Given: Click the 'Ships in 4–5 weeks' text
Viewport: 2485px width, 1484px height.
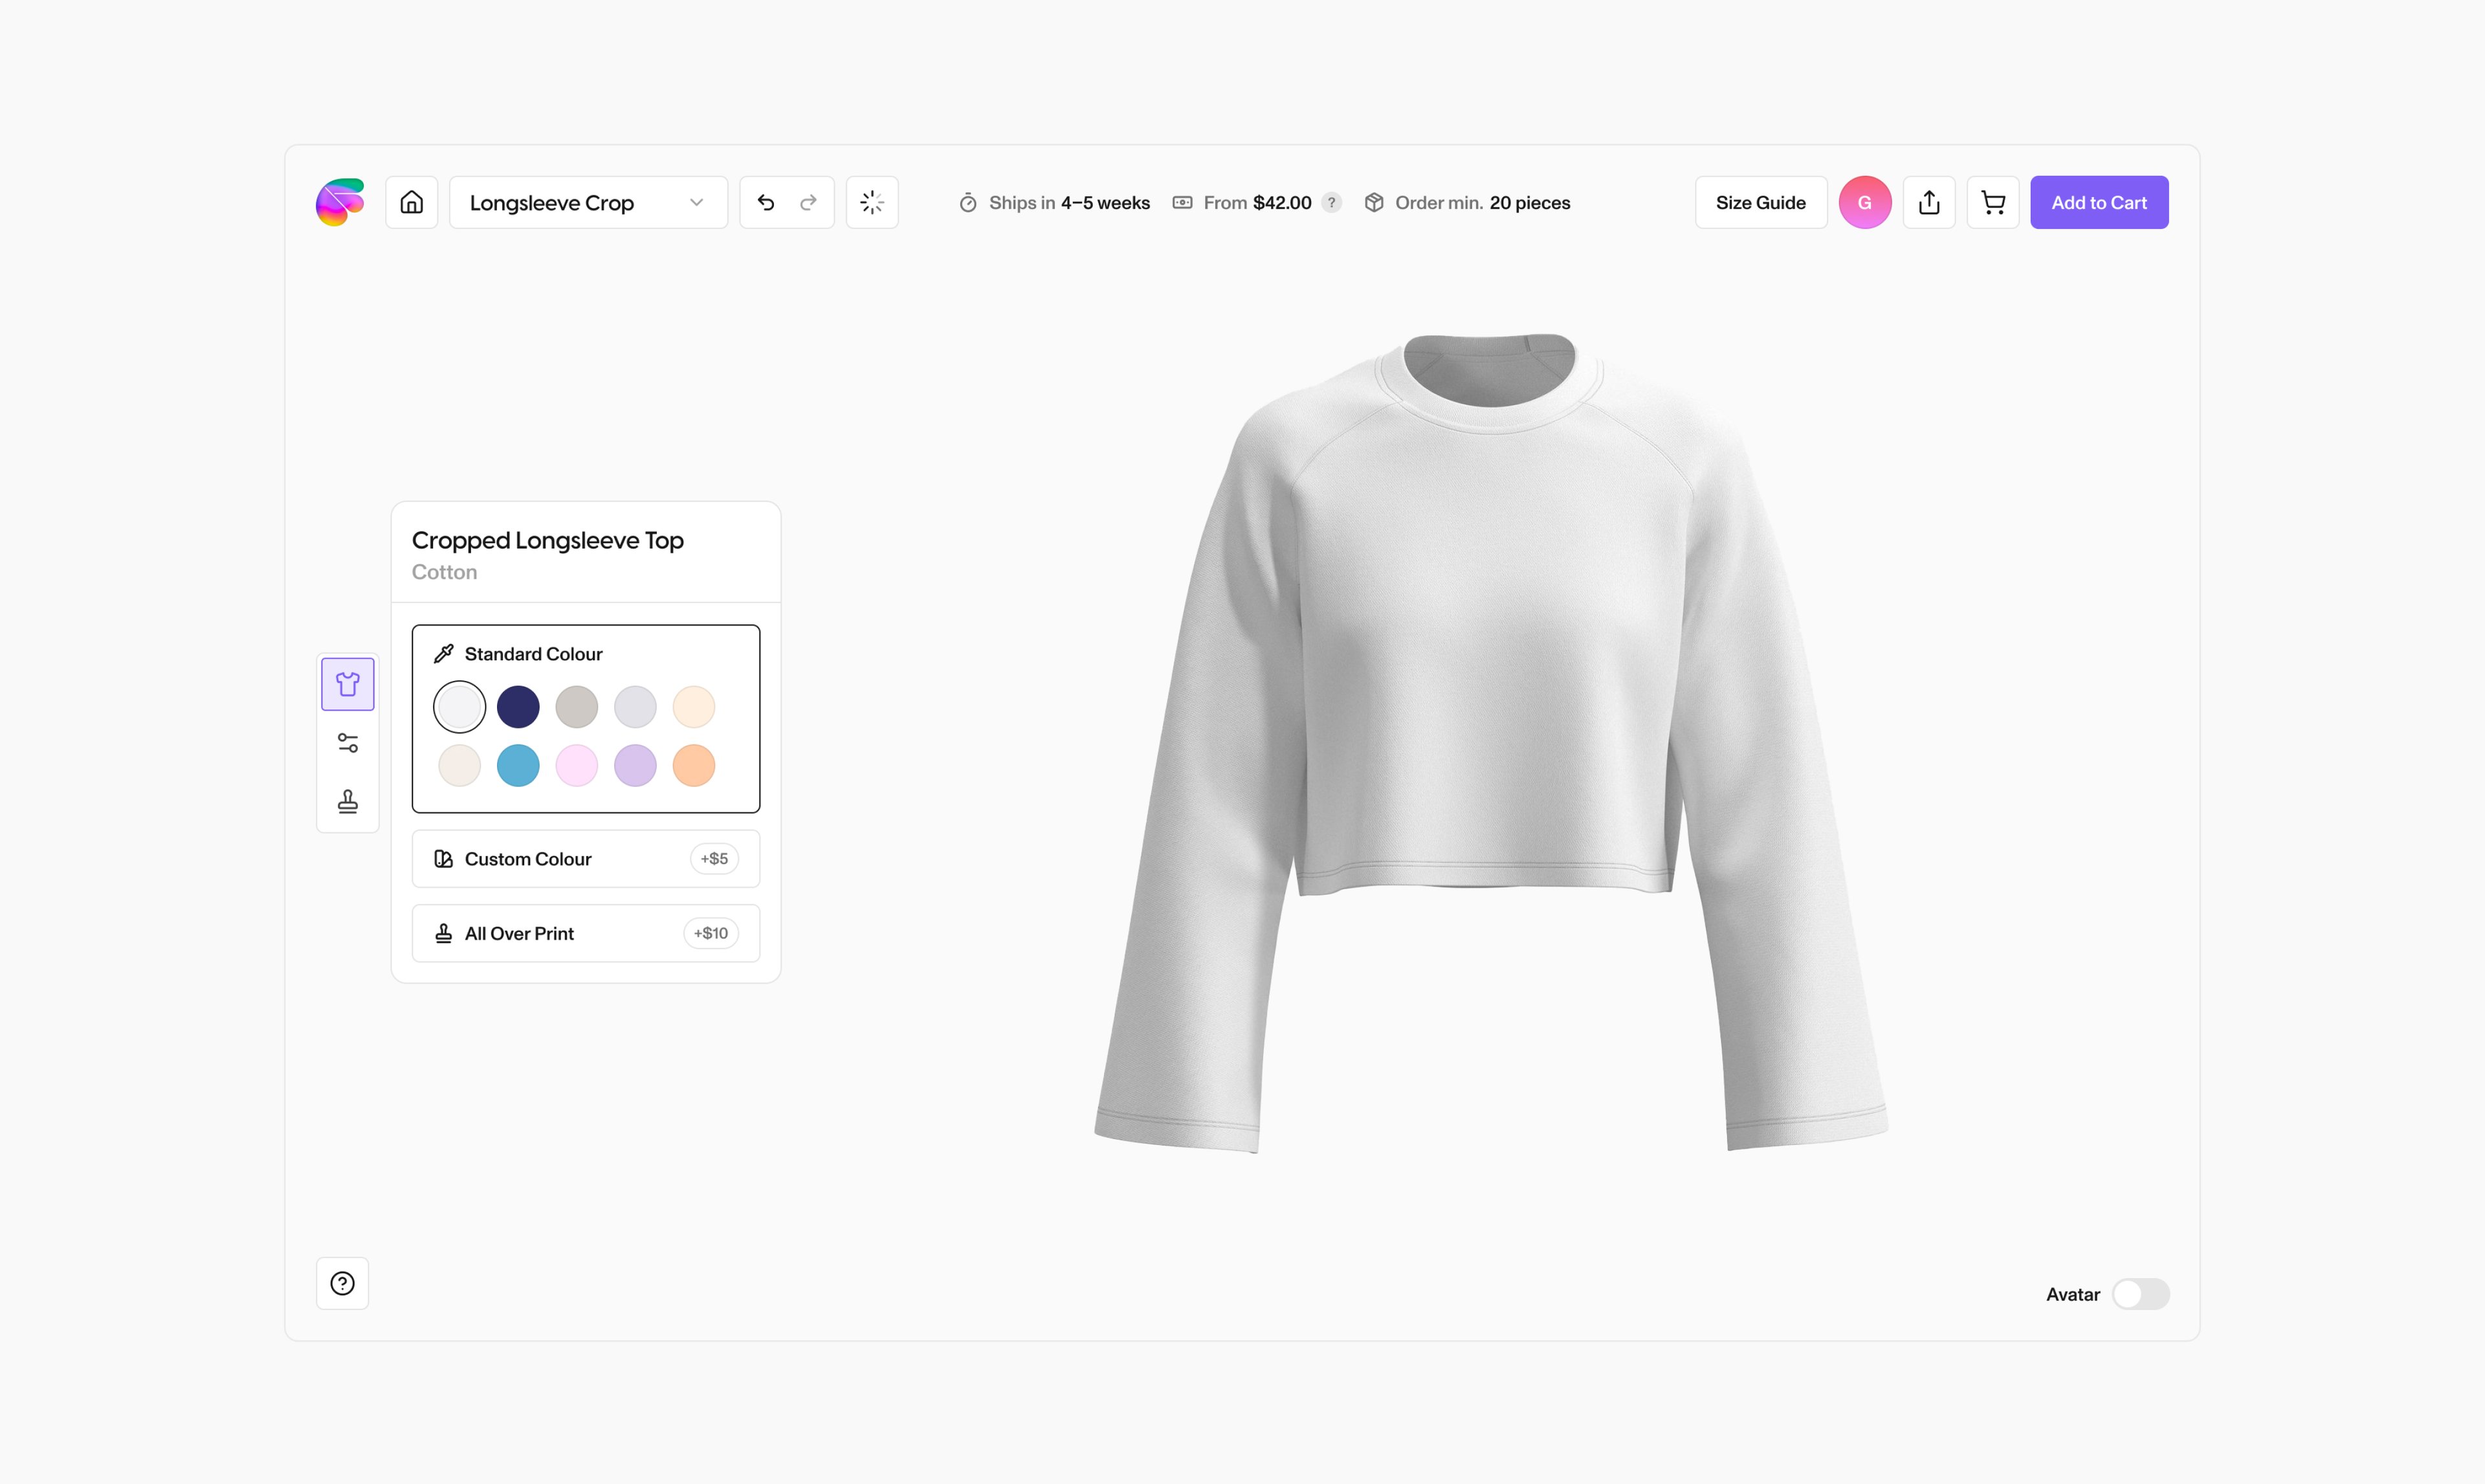Looking at the screenshot, I should (1068, 203).
